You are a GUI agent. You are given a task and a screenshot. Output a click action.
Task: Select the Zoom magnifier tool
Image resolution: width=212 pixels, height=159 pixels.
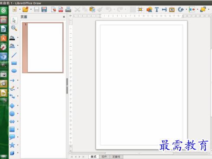14,28
